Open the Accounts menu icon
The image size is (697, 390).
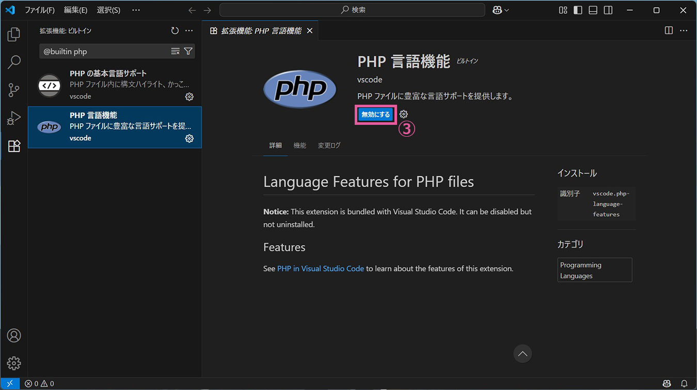[x=14, y=335]
